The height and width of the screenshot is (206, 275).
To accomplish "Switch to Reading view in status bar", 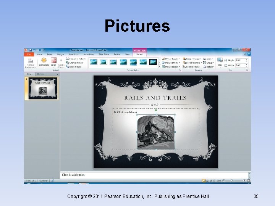I will [210, 180].
